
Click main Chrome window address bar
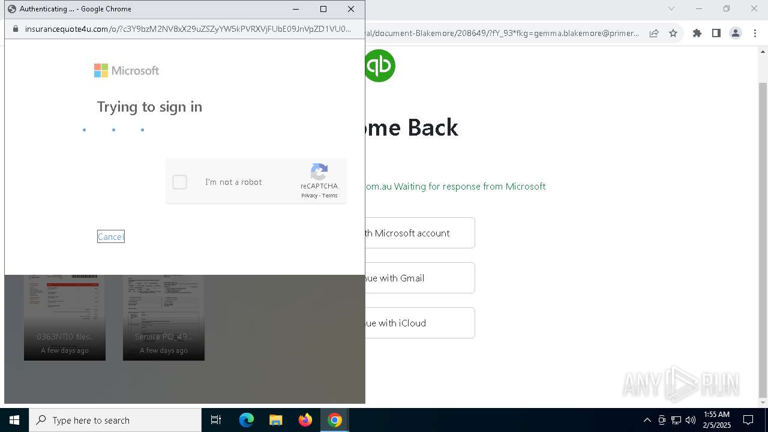tap(502, 33)
